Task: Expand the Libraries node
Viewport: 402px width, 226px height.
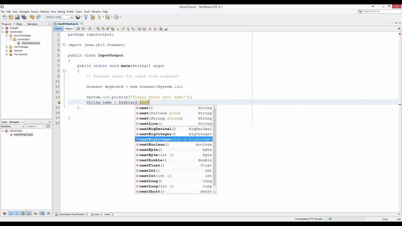Action: click(7, 51)
